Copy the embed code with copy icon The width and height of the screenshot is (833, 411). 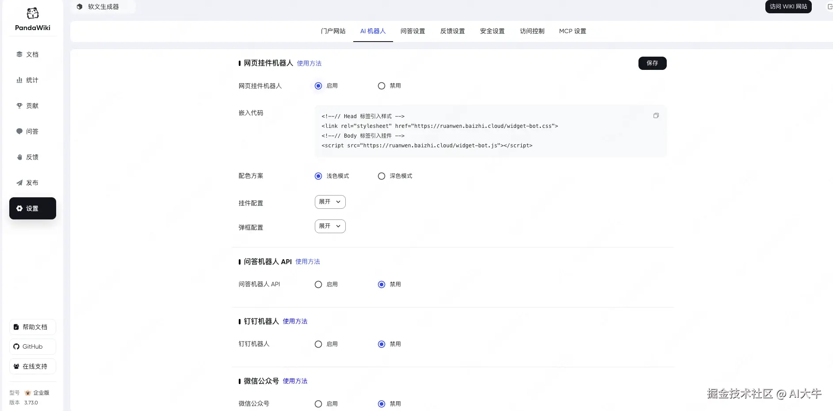pos(656,115)
